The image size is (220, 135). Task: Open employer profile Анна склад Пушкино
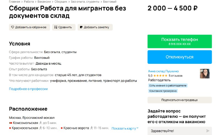click(163, 71)
